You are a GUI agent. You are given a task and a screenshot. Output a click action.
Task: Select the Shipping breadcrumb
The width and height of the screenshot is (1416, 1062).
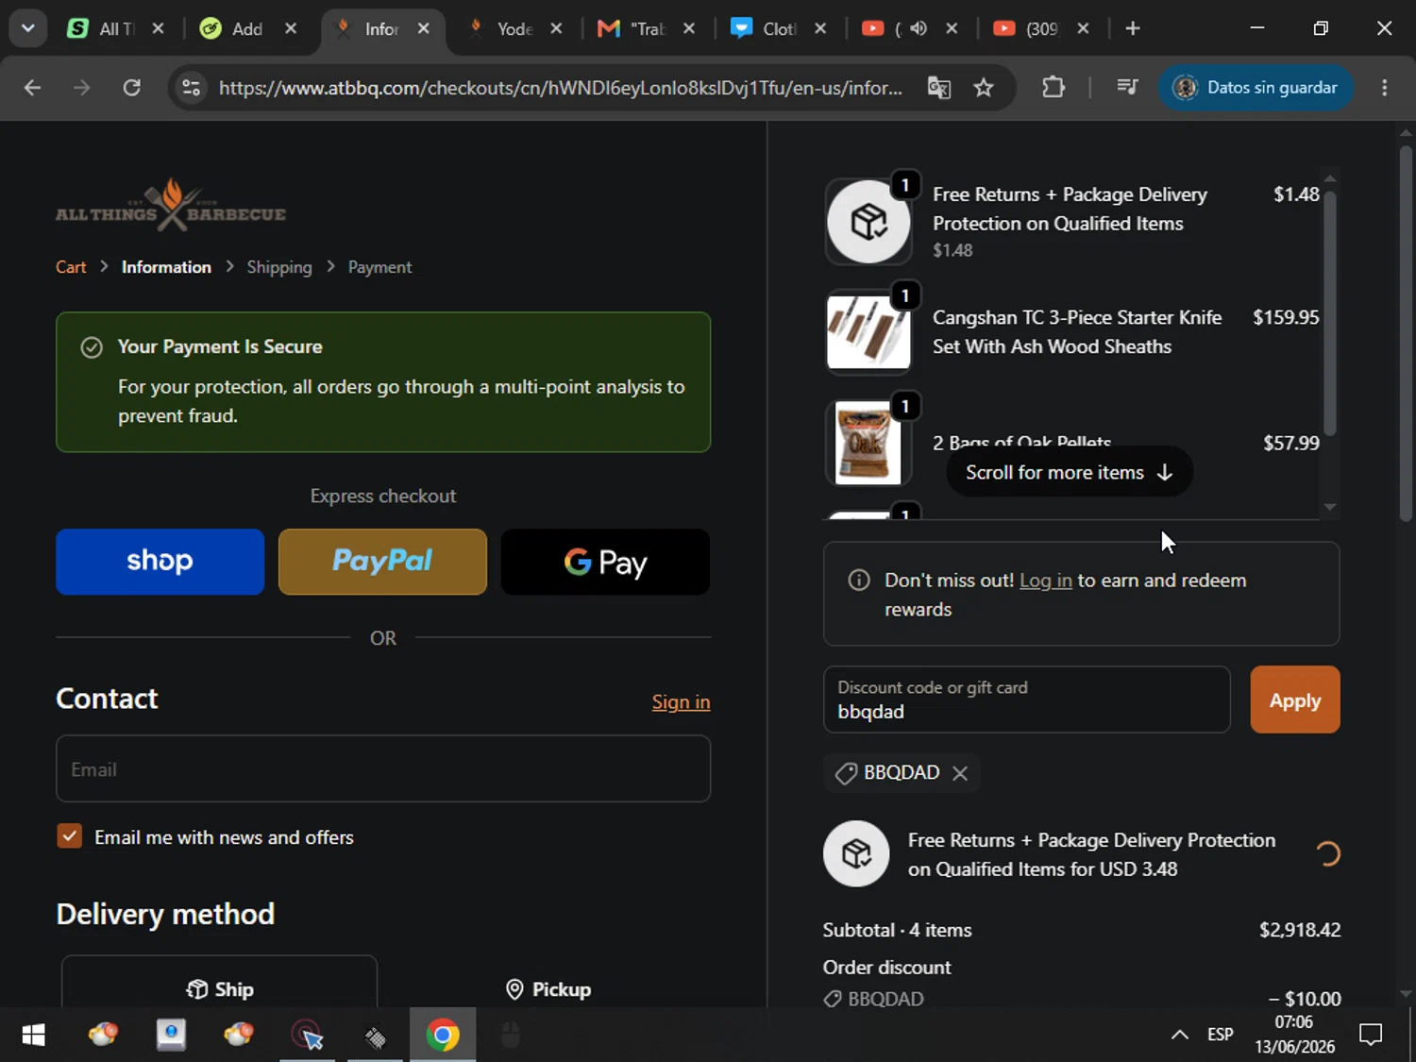(279, 267)
